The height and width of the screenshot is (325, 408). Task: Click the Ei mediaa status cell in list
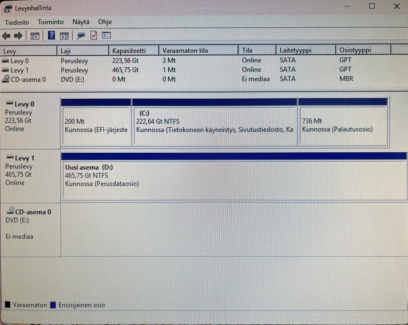[256, 79]
